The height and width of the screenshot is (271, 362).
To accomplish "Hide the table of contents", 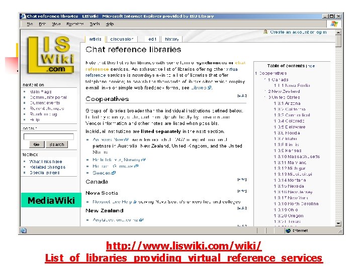I will [x=311, y=66].
